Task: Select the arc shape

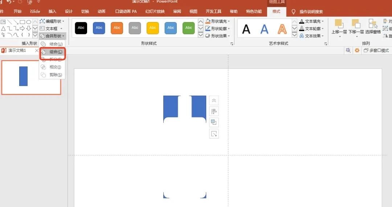Action: tap(9, 35)
